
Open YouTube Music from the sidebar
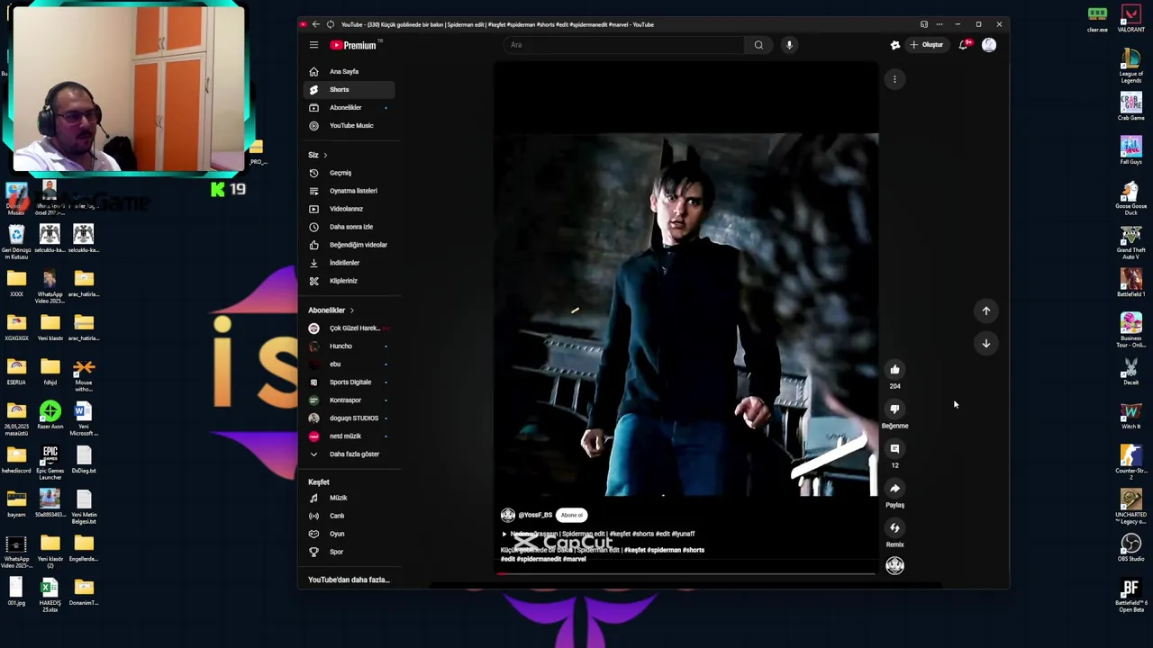[350, 125]
